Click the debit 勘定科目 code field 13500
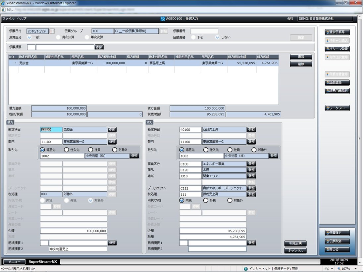Screen dimensions: 363x272 tap(51, 129)
